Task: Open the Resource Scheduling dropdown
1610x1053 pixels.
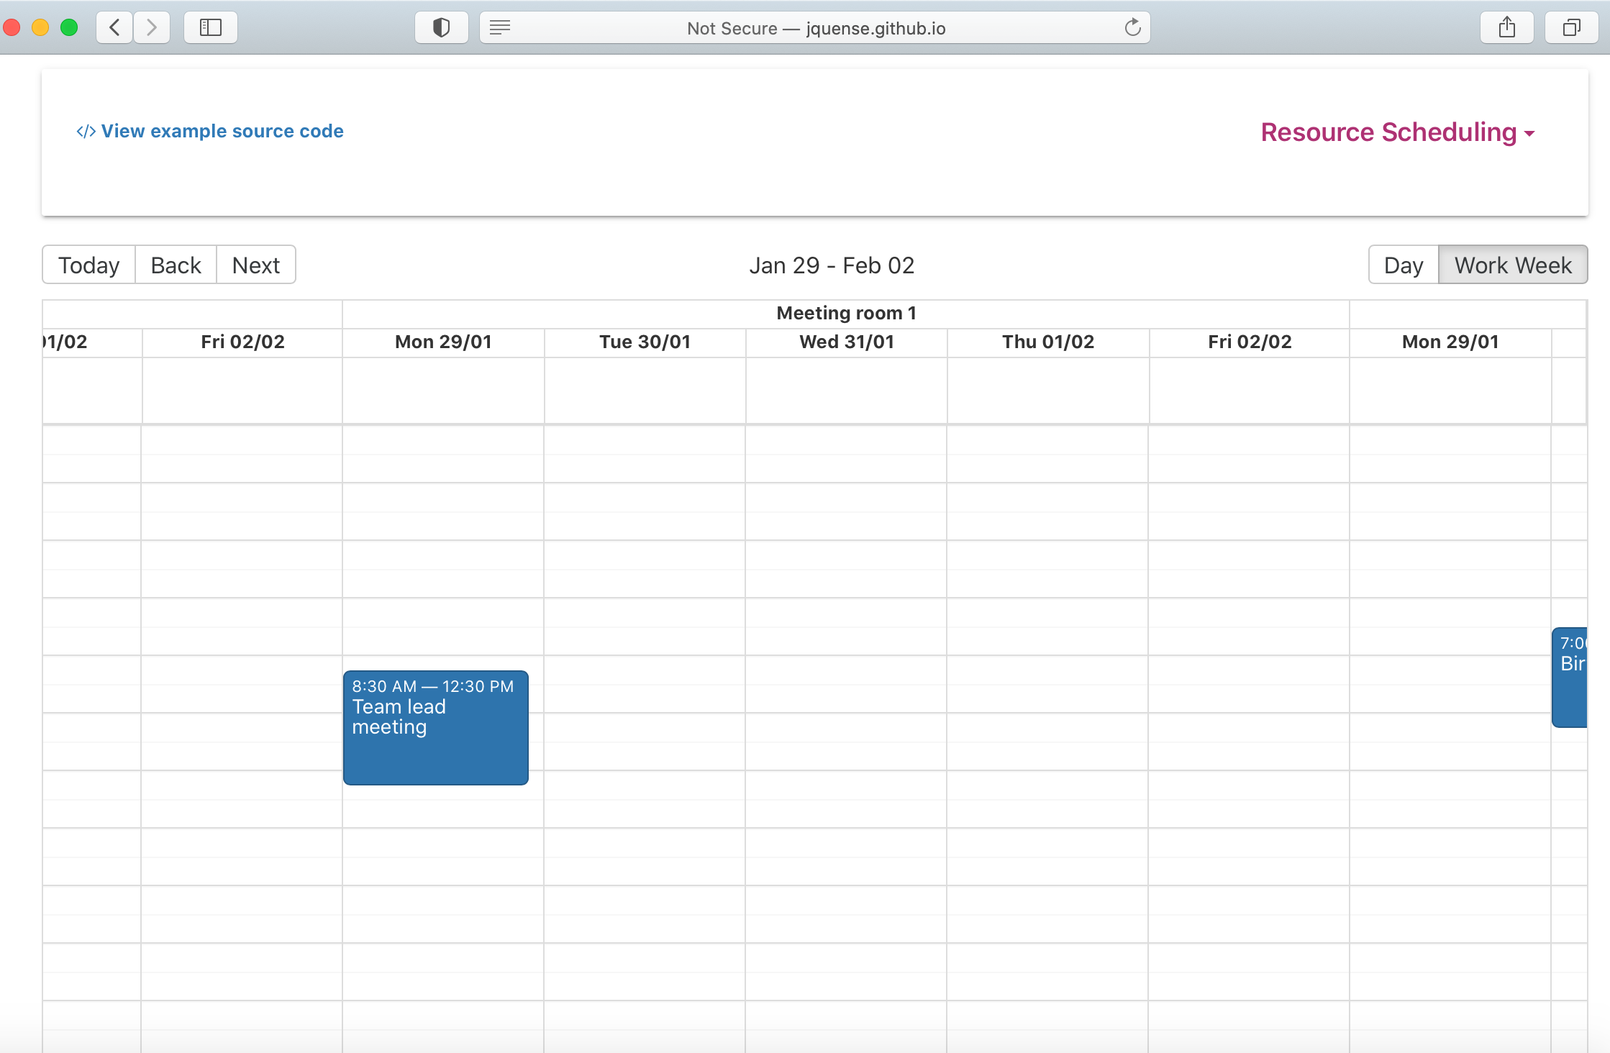Action: point(1397,132)
